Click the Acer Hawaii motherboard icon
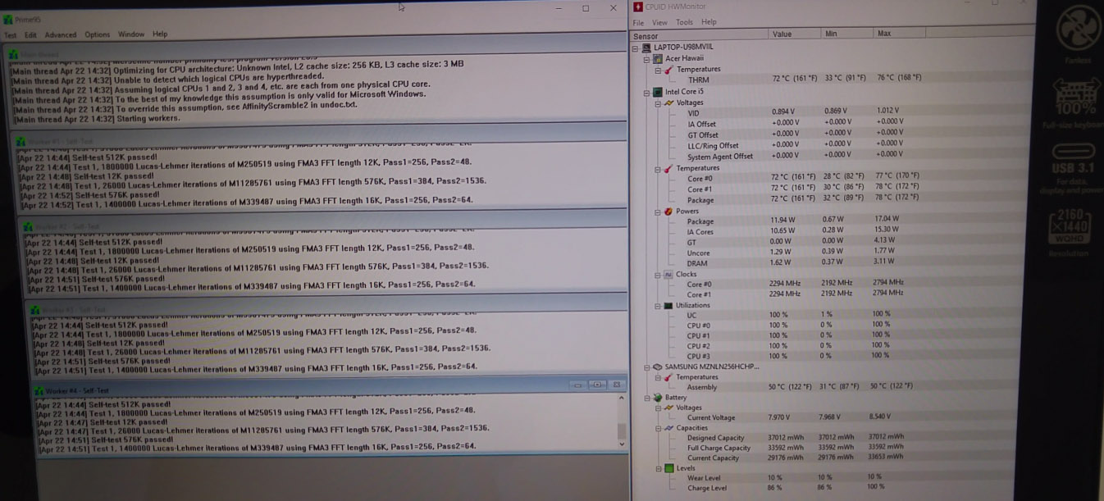The width and height of the screenshot is (1104, 501). click(x=659, y=58)
